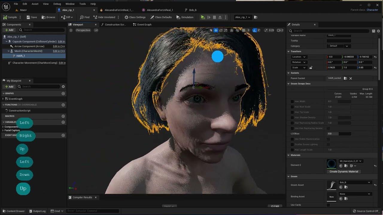Open Binding Asset None dropdown
The height and width of the screenshot is (215, 383).
click(x=355, y=194)
